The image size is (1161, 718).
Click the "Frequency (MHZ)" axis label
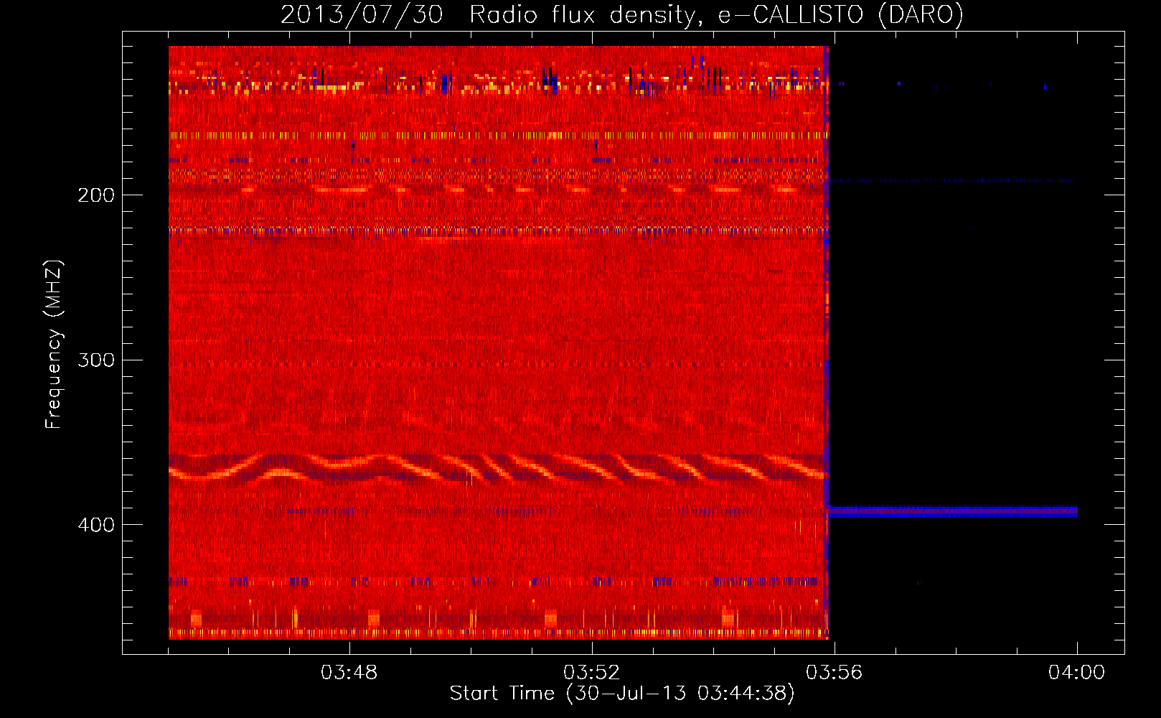[54, 345]
